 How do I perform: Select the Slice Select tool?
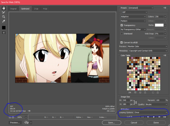[x=3, y=12]
